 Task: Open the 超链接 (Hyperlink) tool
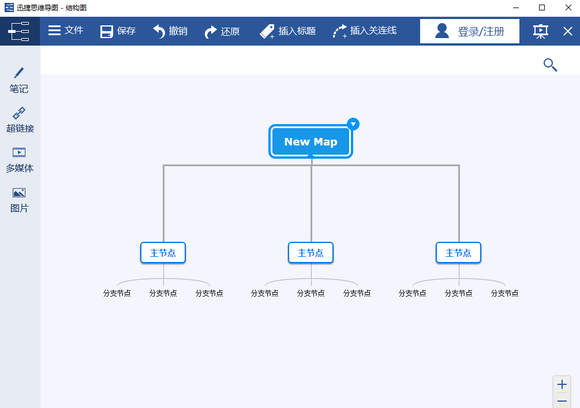click(19, 119)
